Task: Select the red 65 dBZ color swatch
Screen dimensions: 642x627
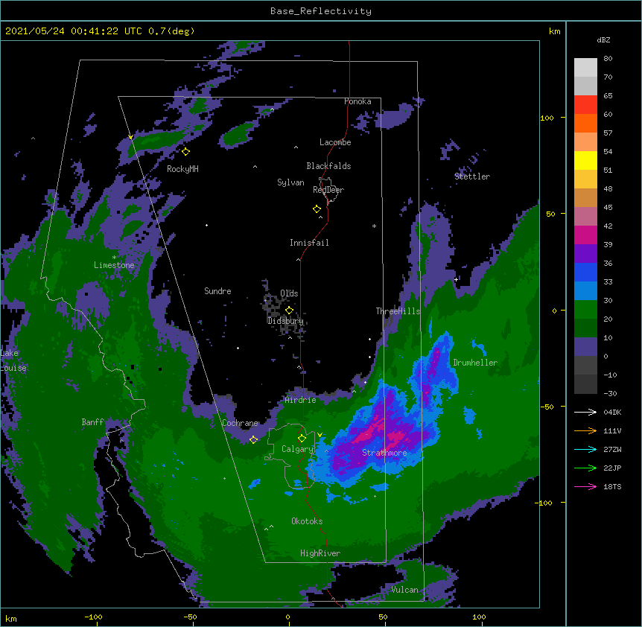Action: tap(585, 105)
